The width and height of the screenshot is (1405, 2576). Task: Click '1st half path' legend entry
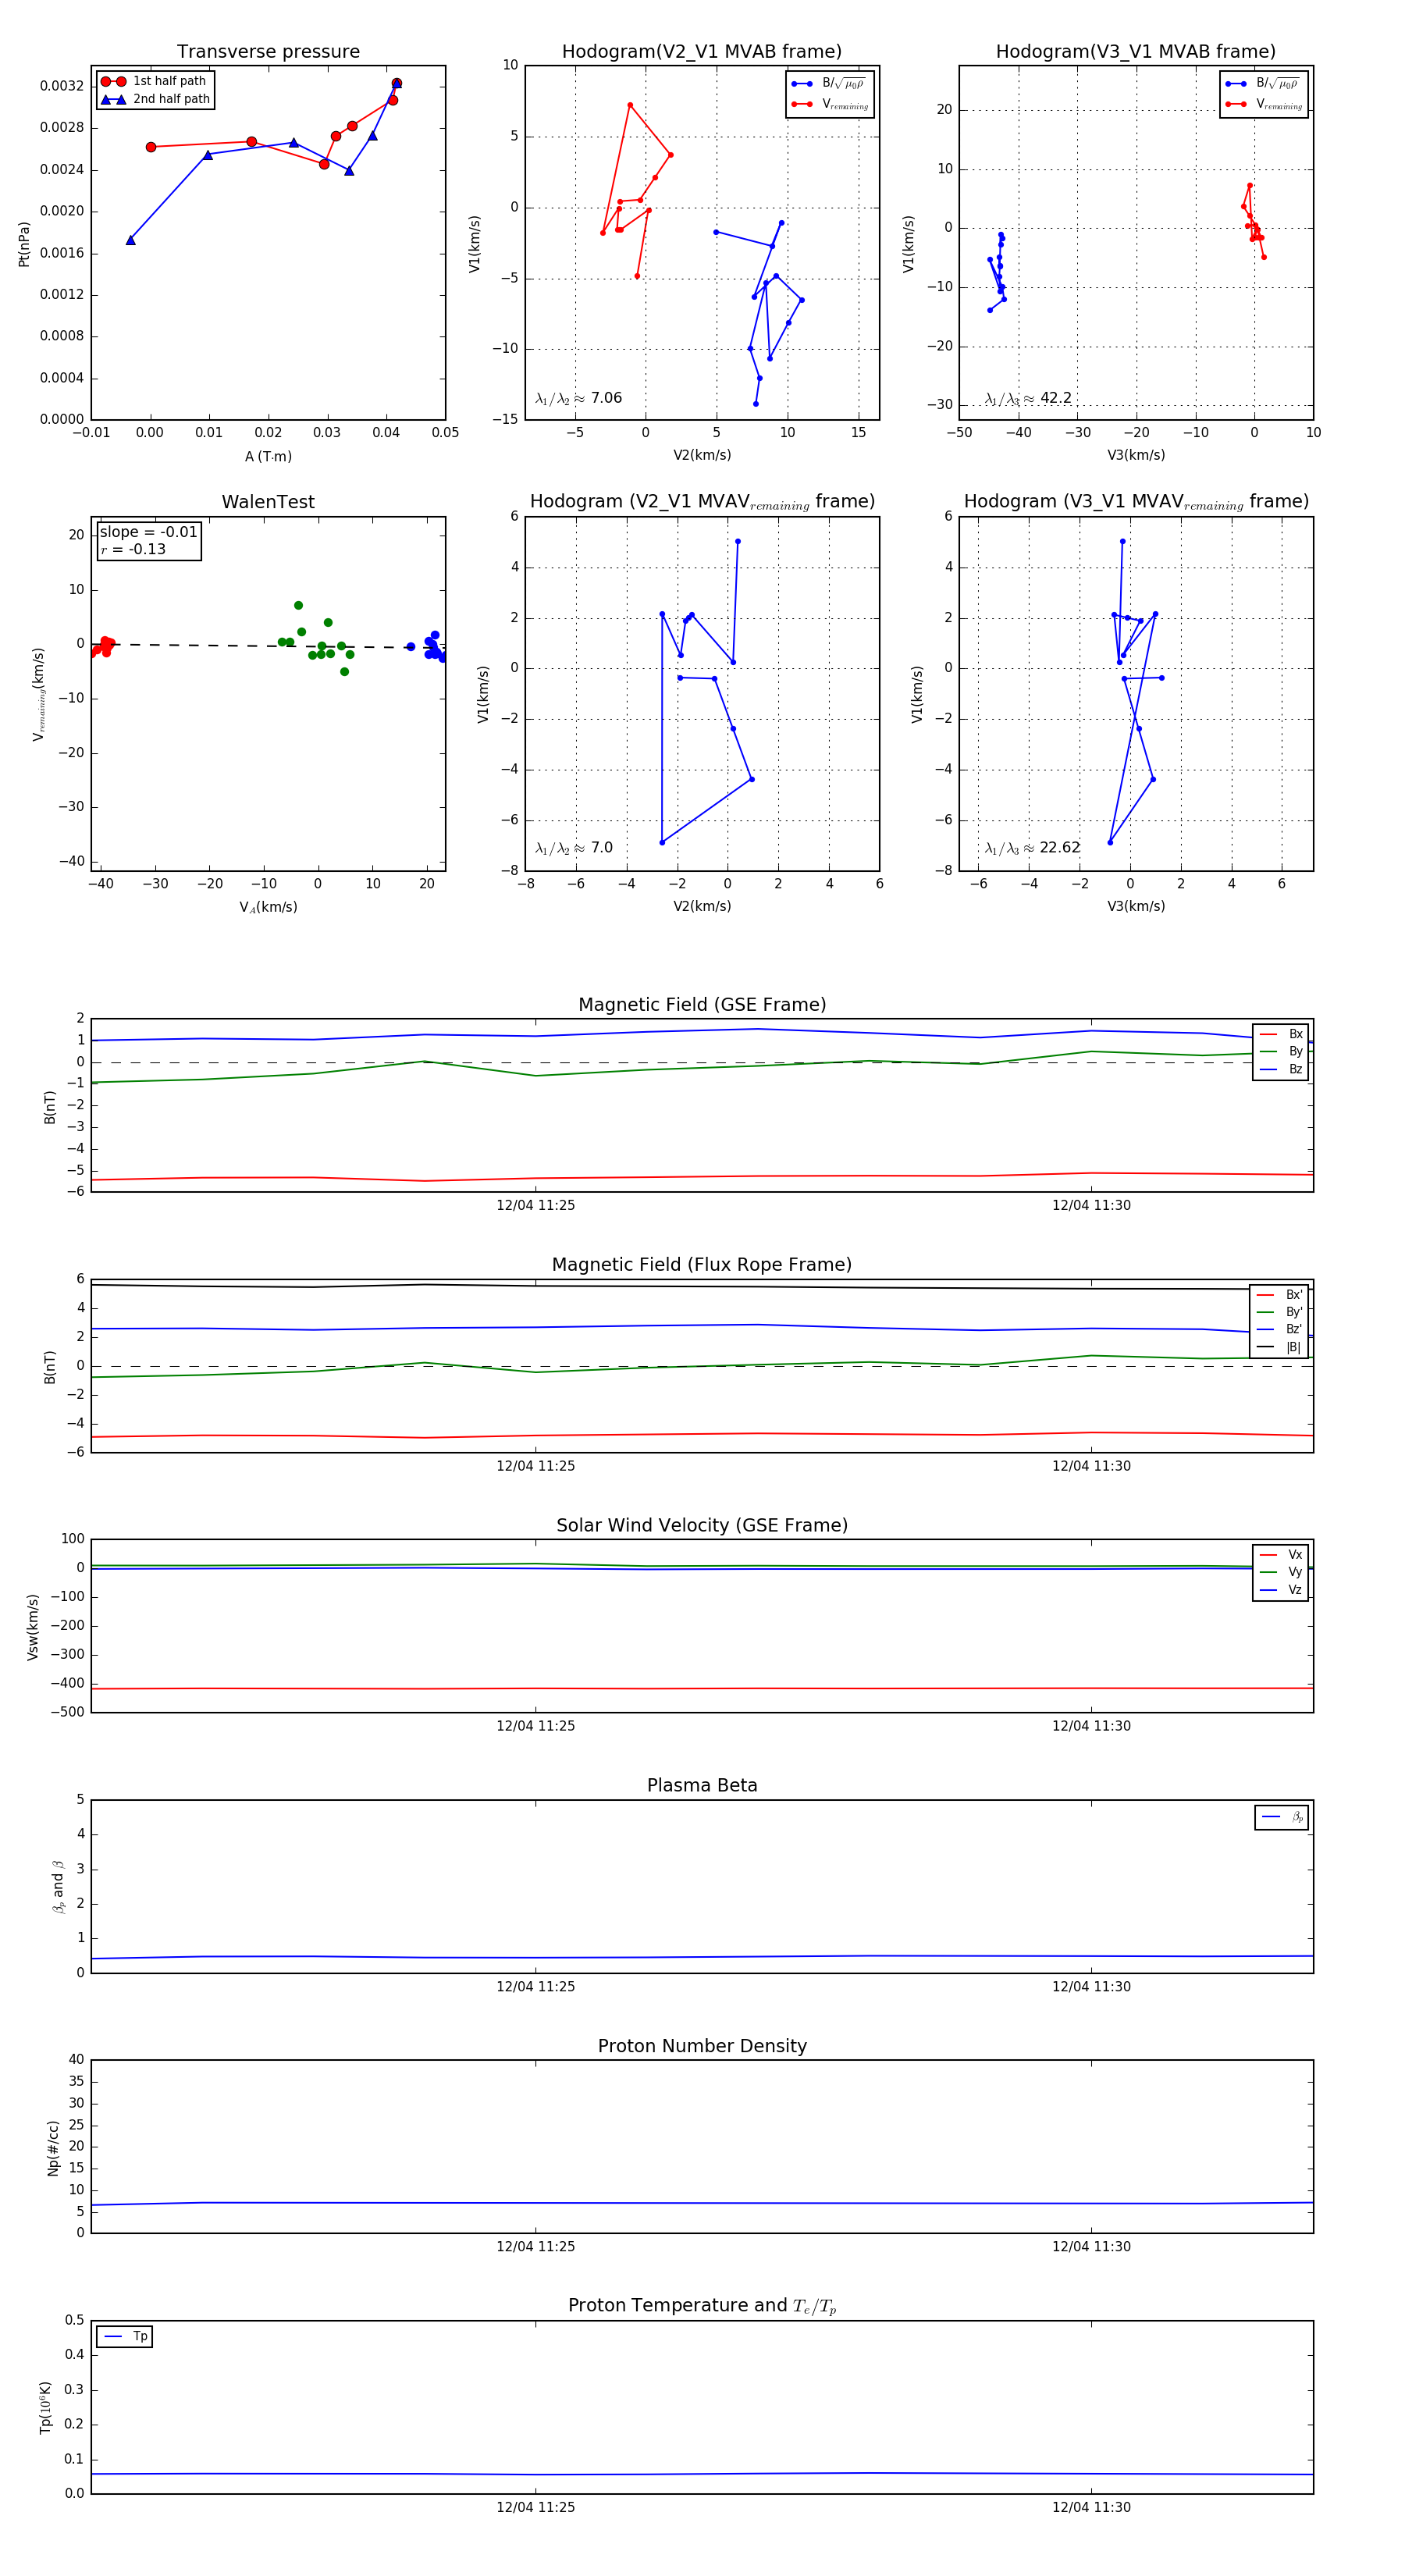point(154,81)
